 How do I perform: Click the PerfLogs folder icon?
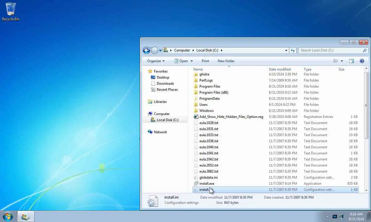point(196,80)
